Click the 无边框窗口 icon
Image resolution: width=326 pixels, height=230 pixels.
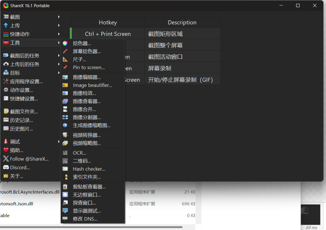(x=65, y=195)
